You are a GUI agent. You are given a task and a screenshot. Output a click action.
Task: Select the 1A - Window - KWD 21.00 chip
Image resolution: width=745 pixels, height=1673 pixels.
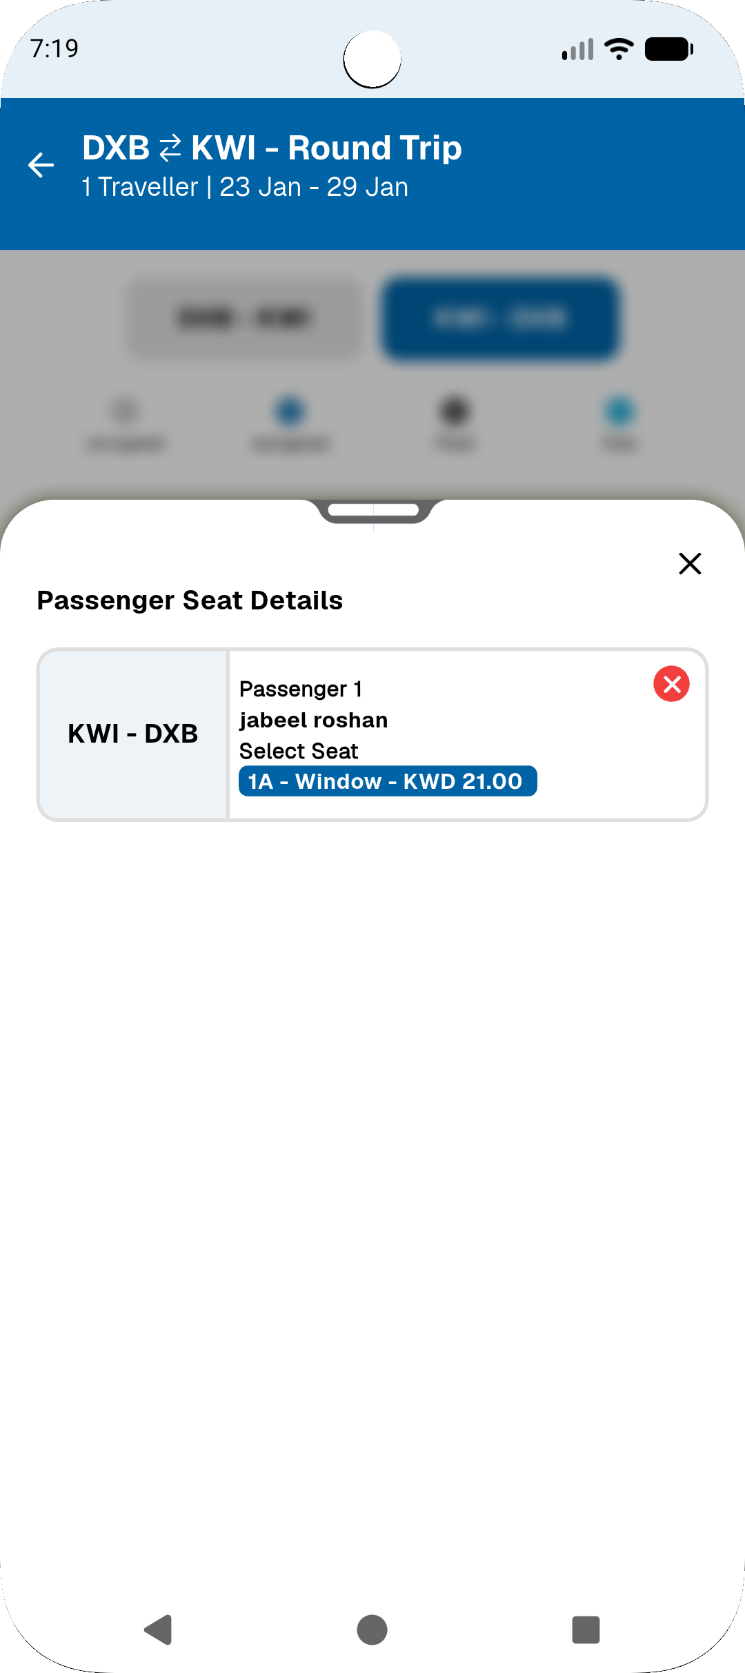coord(387,781)
